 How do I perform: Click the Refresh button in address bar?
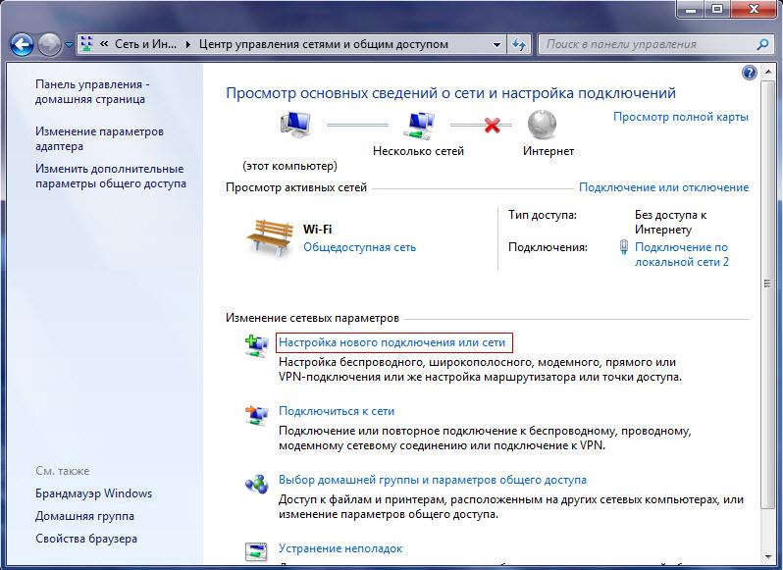(519, 44)
